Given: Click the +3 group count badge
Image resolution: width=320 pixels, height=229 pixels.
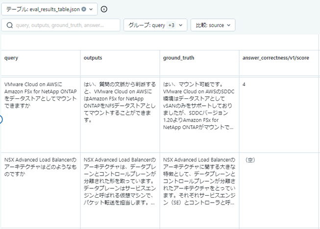Looking at the screenshot, I should click(x=171, y=25).
